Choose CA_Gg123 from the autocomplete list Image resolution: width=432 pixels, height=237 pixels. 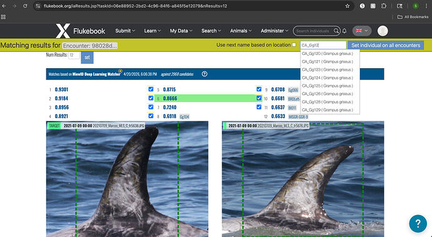point(330,69)
